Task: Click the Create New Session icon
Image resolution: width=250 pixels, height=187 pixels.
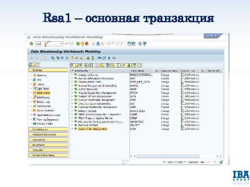Action: (x=129, y=44)
